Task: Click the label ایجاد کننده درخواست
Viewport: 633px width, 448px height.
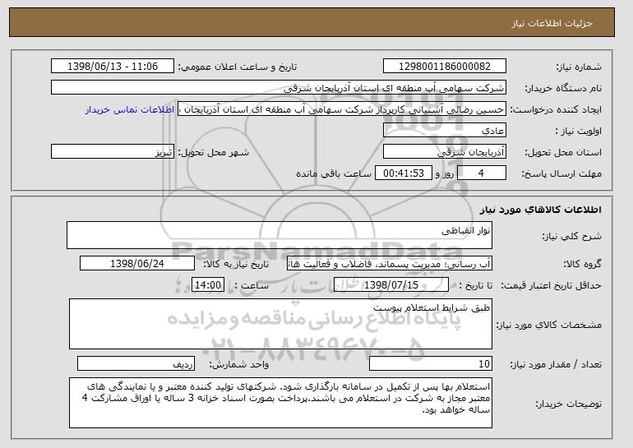Action: (x=556, y=109)
